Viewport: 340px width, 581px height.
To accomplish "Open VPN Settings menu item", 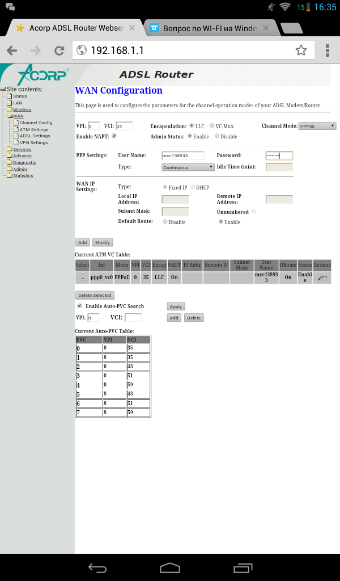I will coord(33,142).
